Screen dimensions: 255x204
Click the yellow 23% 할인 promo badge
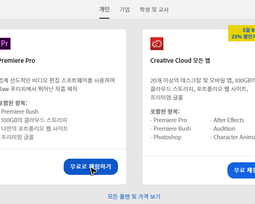click(242, 33)
